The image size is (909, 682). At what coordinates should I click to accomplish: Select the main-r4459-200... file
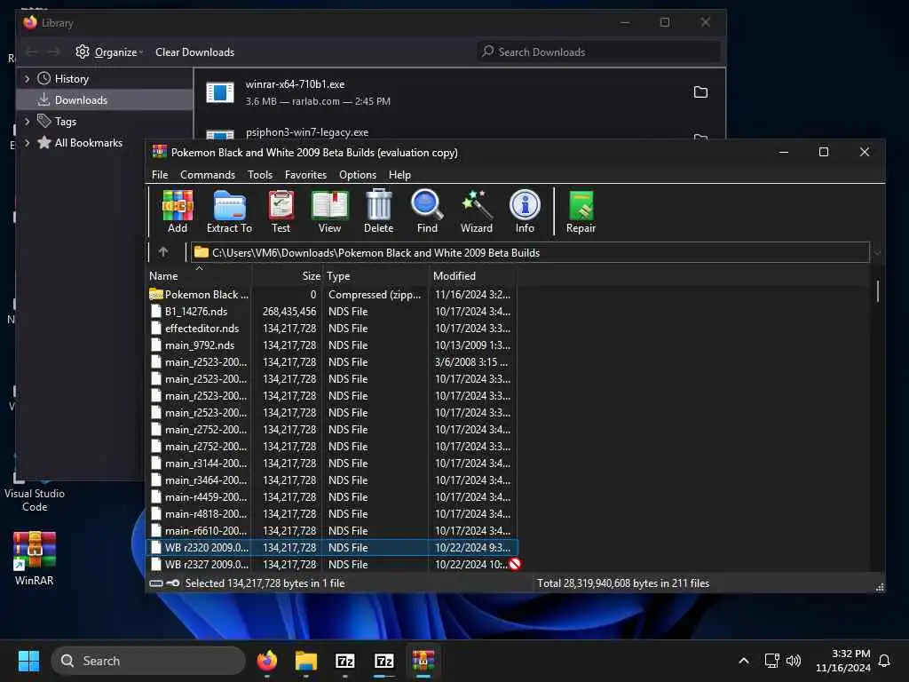point(332,497)
